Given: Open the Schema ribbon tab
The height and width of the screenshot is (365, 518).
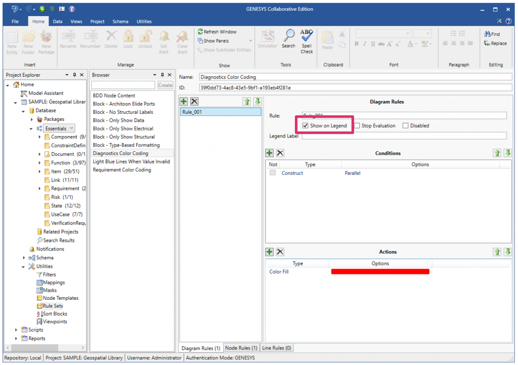Looking at the screenshot, I should pos(120,21).
